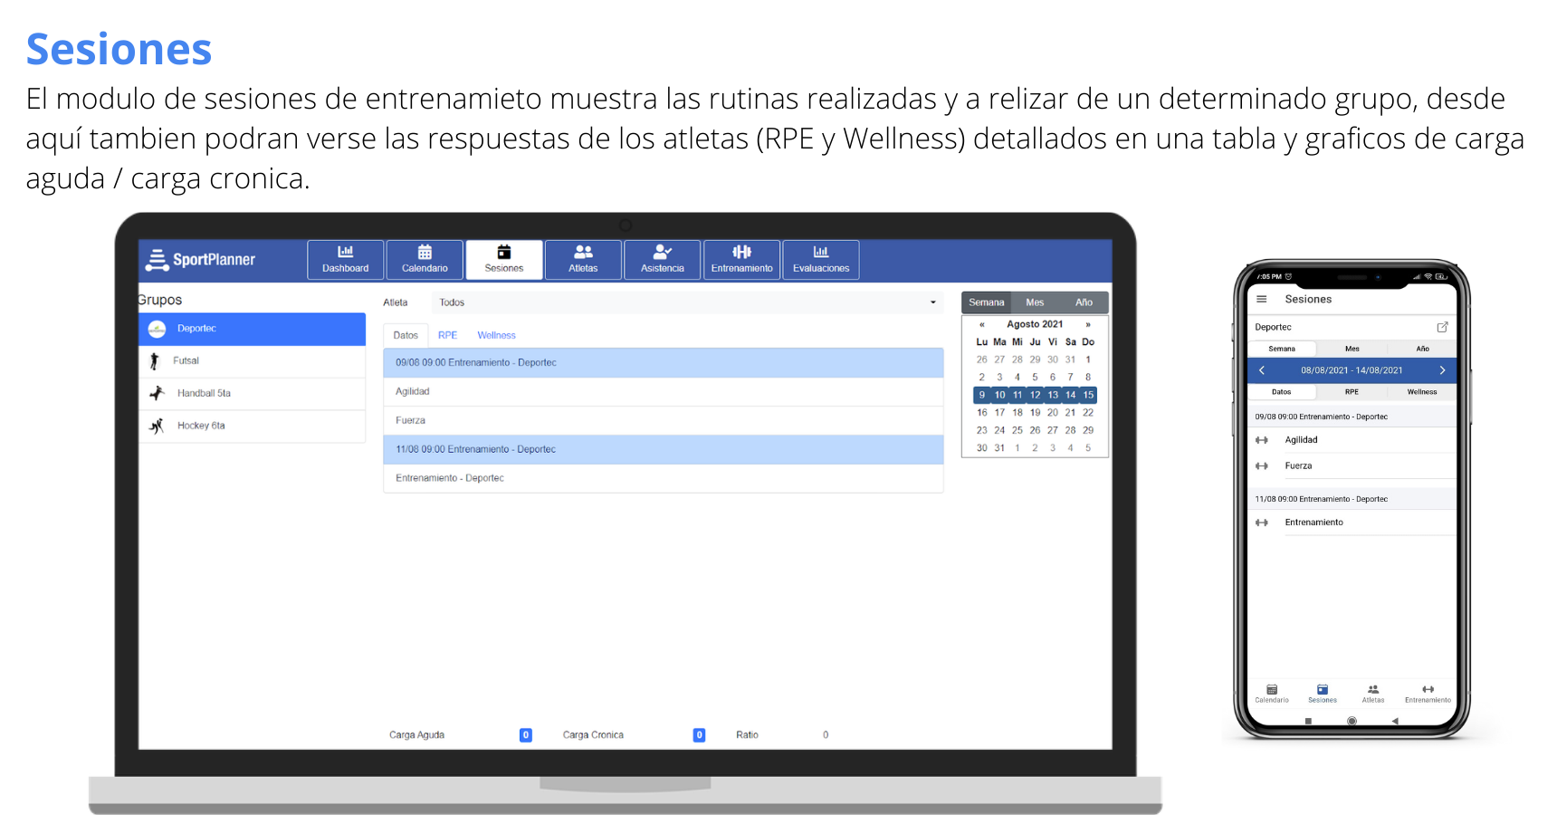
Task: Click the Entrenamiento dumbbell icon in the top bar
Action: (x=741, y=253)
